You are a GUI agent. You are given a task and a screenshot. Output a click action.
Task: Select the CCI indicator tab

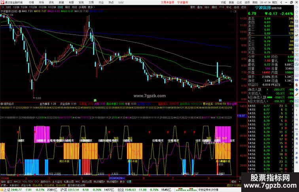click(x=37, y=182)
